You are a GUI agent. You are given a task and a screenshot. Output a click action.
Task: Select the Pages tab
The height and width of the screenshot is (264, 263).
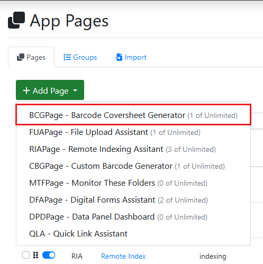click(31, 57)
